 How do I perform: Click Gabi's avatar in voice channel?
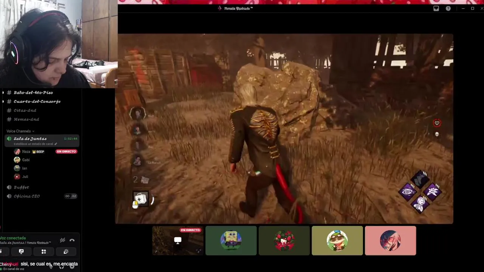[17, 160]
